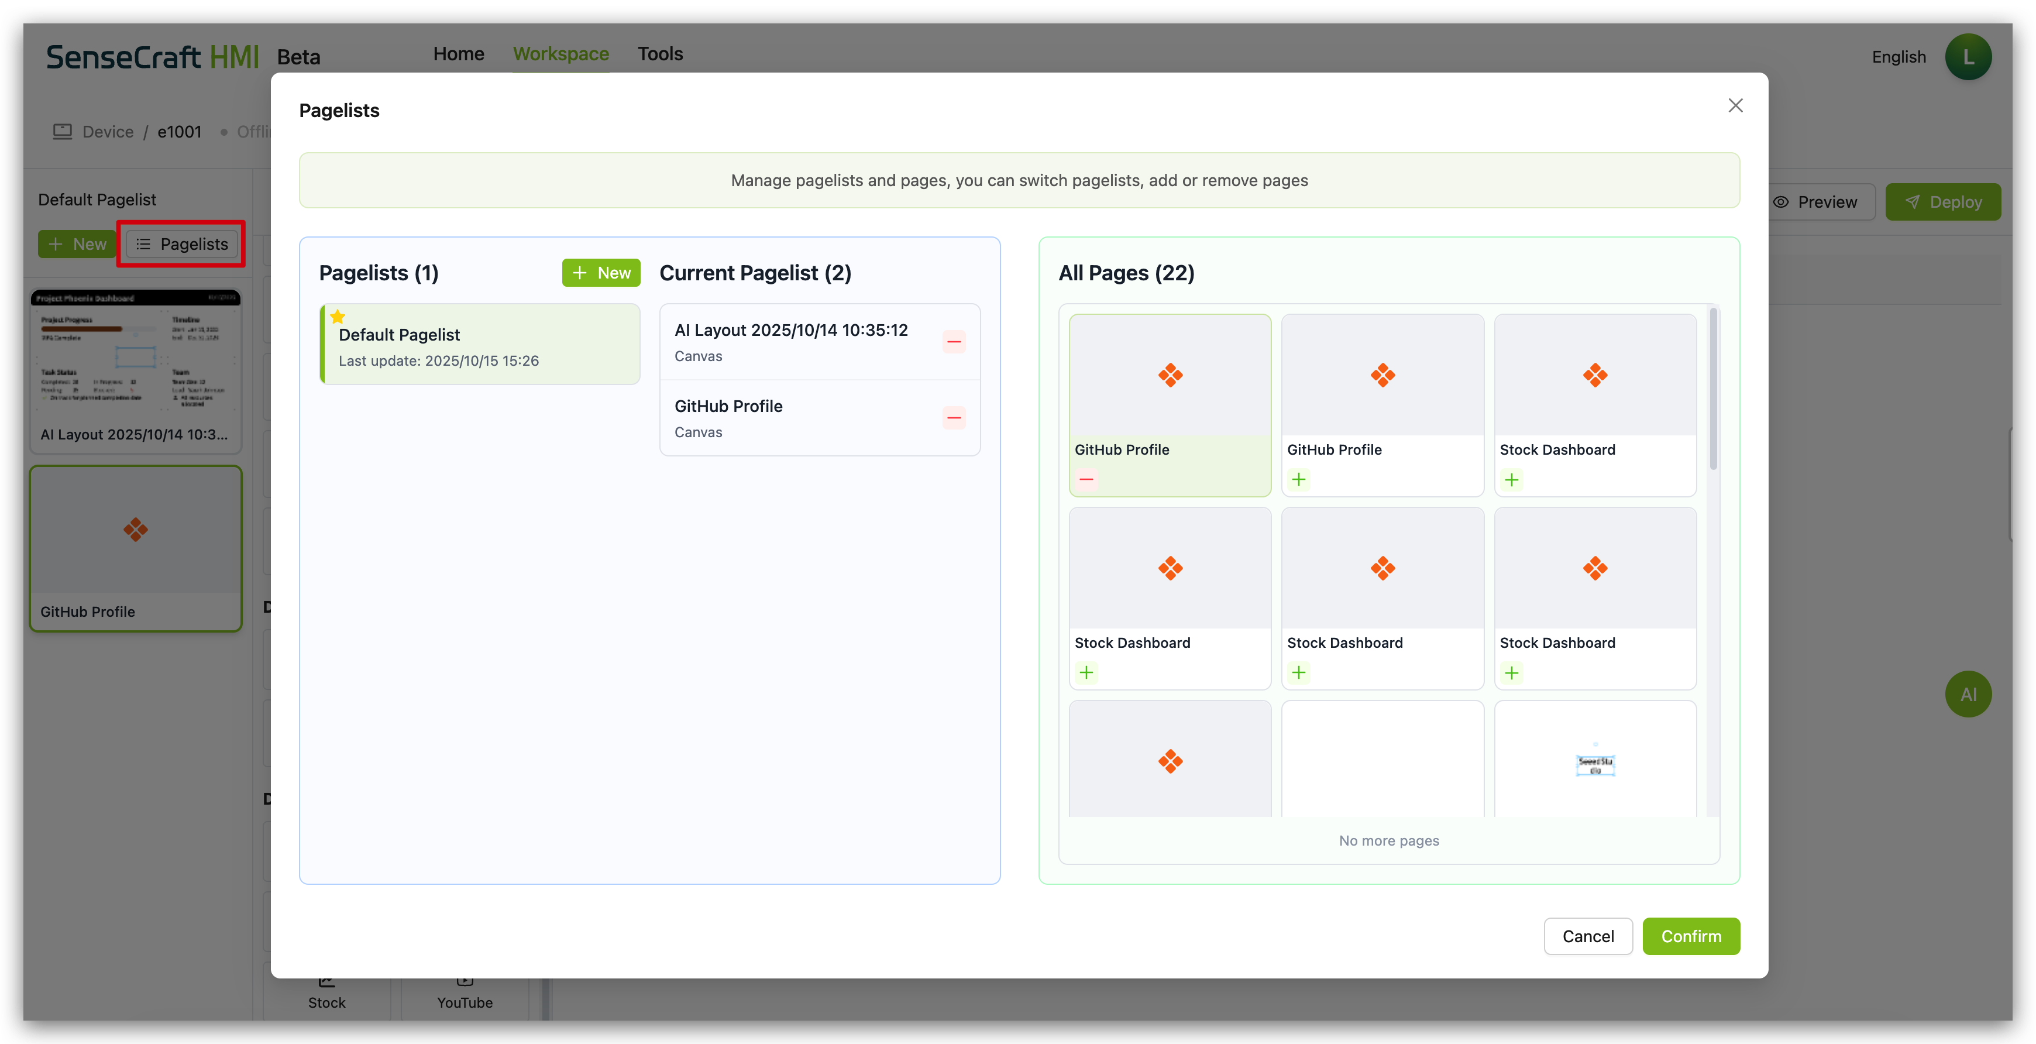This screenshot has width=2036, height=1044.
Task: Click the AI assistant round button
Action: [x=1967, y=694]
